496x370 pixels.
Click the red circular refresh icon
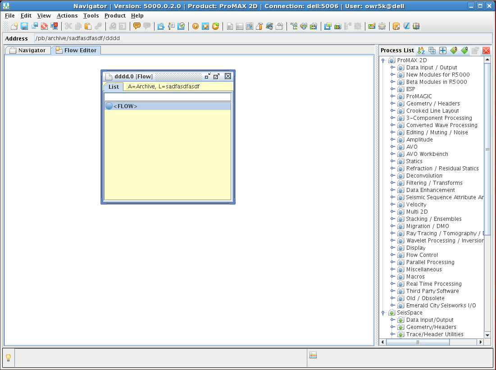pos(44,26)
